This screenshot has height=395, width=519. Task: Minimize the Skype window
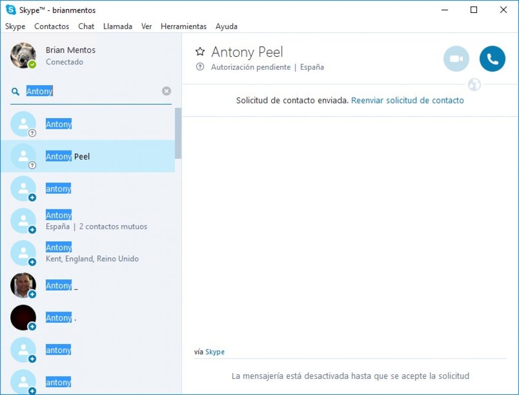[x=444, y=10]
